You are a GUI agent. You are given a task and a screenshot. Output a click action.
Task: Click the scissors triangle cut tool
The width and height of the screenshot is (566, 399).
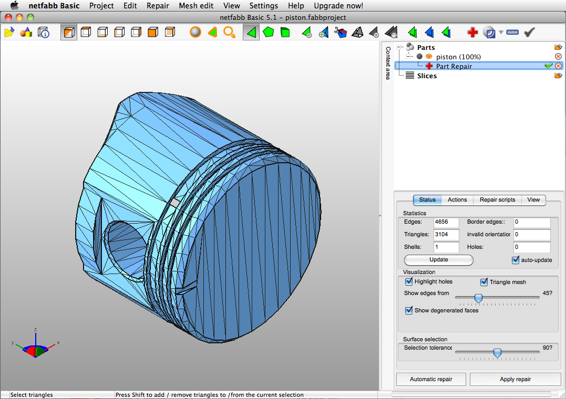coord(341,32)
